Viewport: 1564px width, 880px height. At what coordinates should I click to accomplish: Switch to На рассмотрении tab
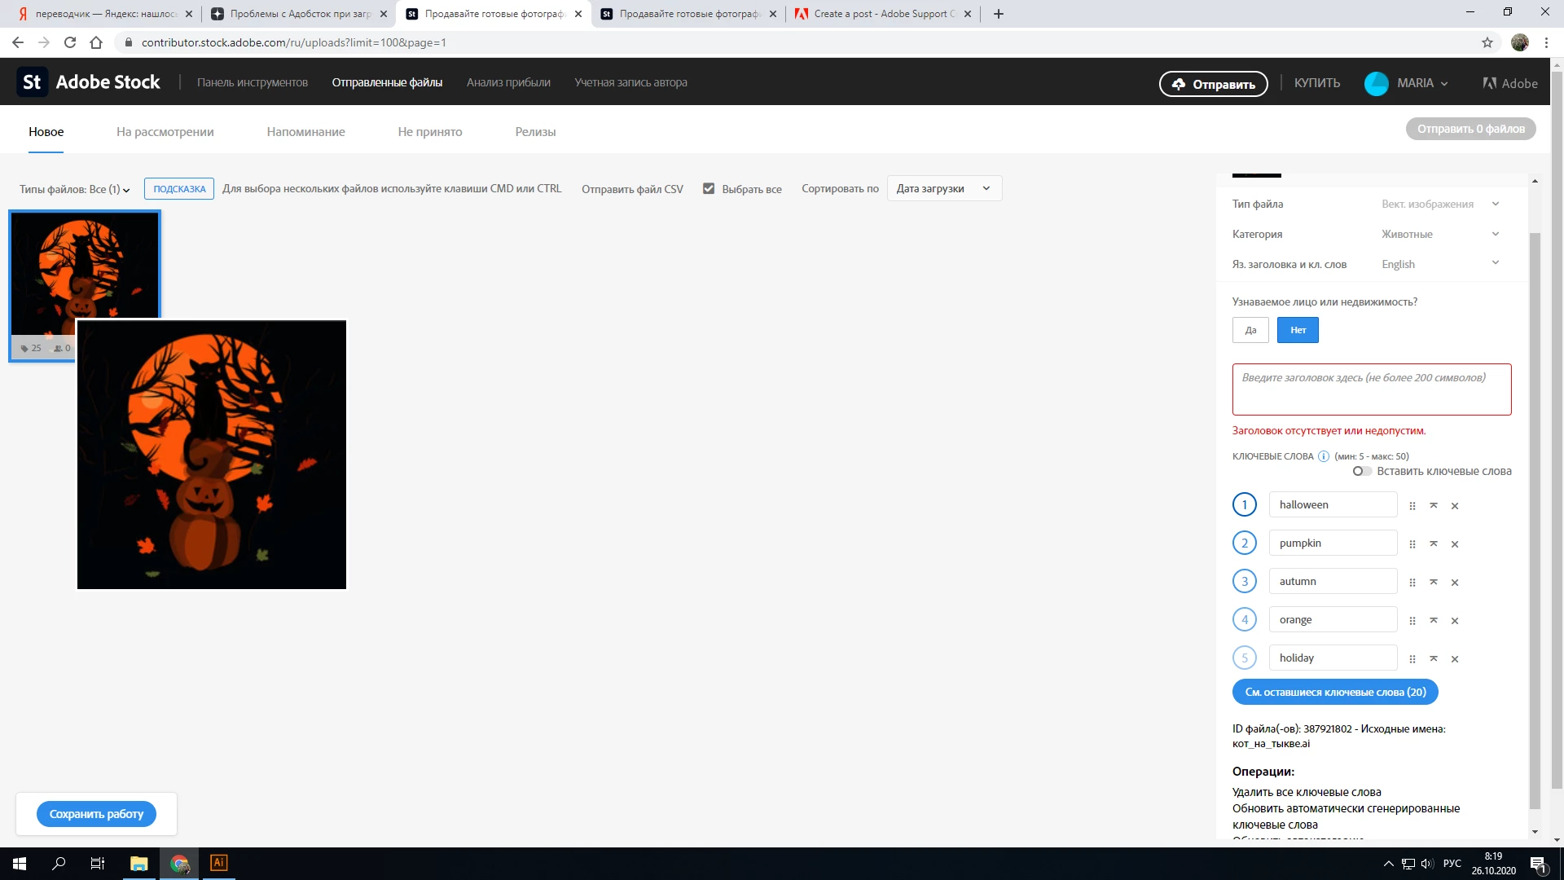[165, 132]
